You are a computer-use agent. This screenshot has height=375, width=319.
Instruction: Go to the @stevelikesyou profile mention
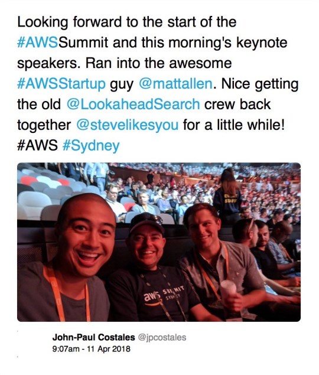click(x=128, y=125)
